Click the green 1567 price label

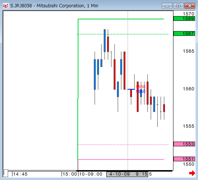coord(184,34)
